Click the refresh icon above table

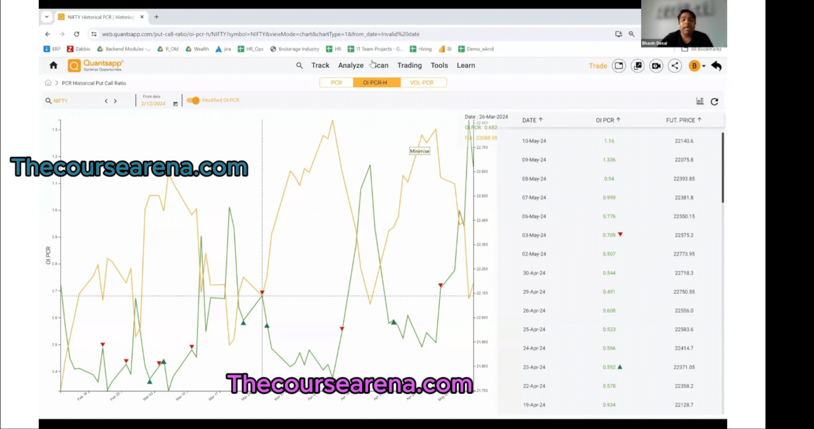click(715, 101)
